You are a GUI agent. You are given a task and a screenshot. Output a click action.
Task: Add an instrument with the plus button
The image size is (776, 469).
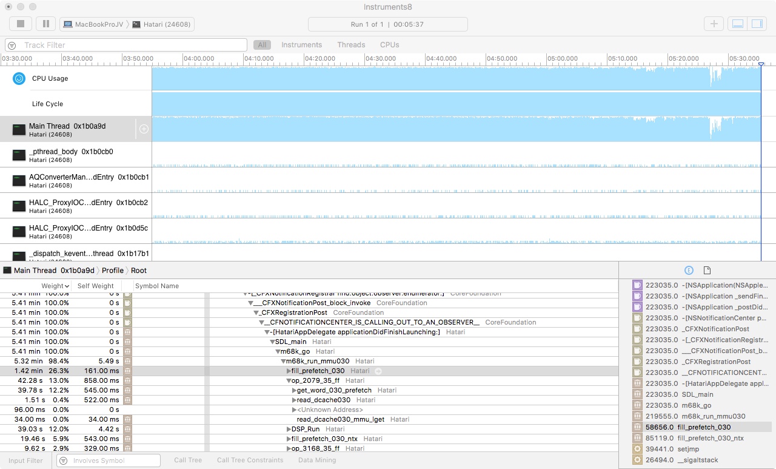click(714, 24)
